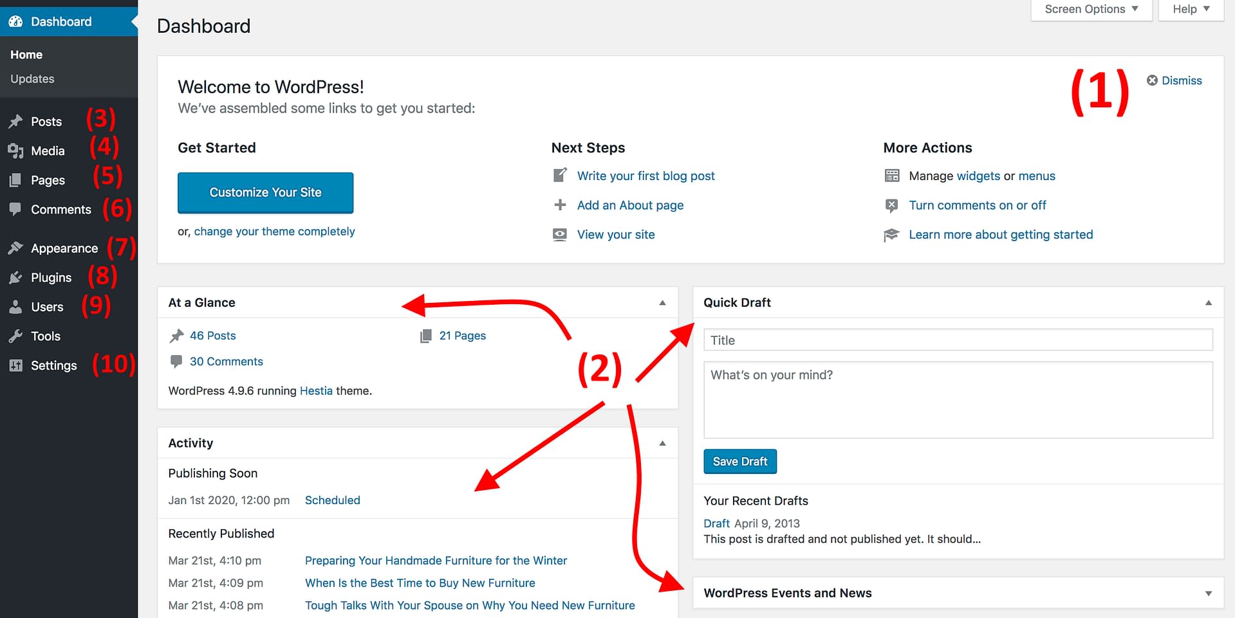This screenshot has height=618, width=1235.
Task: Dismiss the welcome panel with the X icon
Action: pyautogui.click(x=1151, y=80)
